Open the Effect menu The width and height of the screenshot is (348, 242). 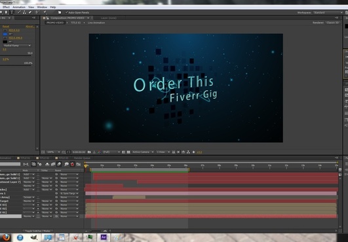click(x=6, y=7)
